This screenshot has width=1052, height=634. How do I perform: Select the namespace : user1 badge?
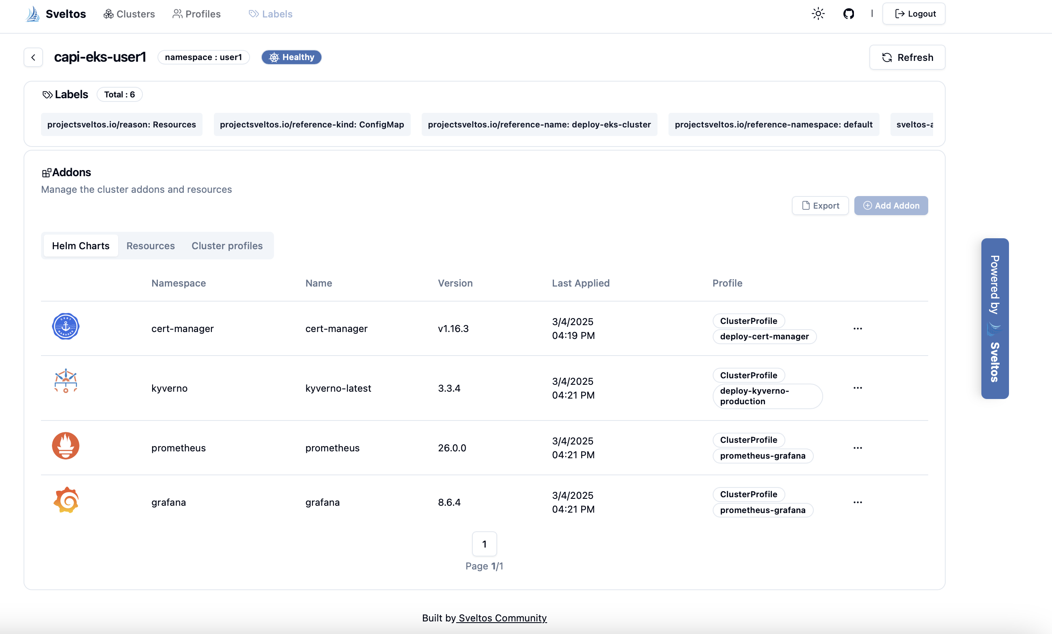204,57
